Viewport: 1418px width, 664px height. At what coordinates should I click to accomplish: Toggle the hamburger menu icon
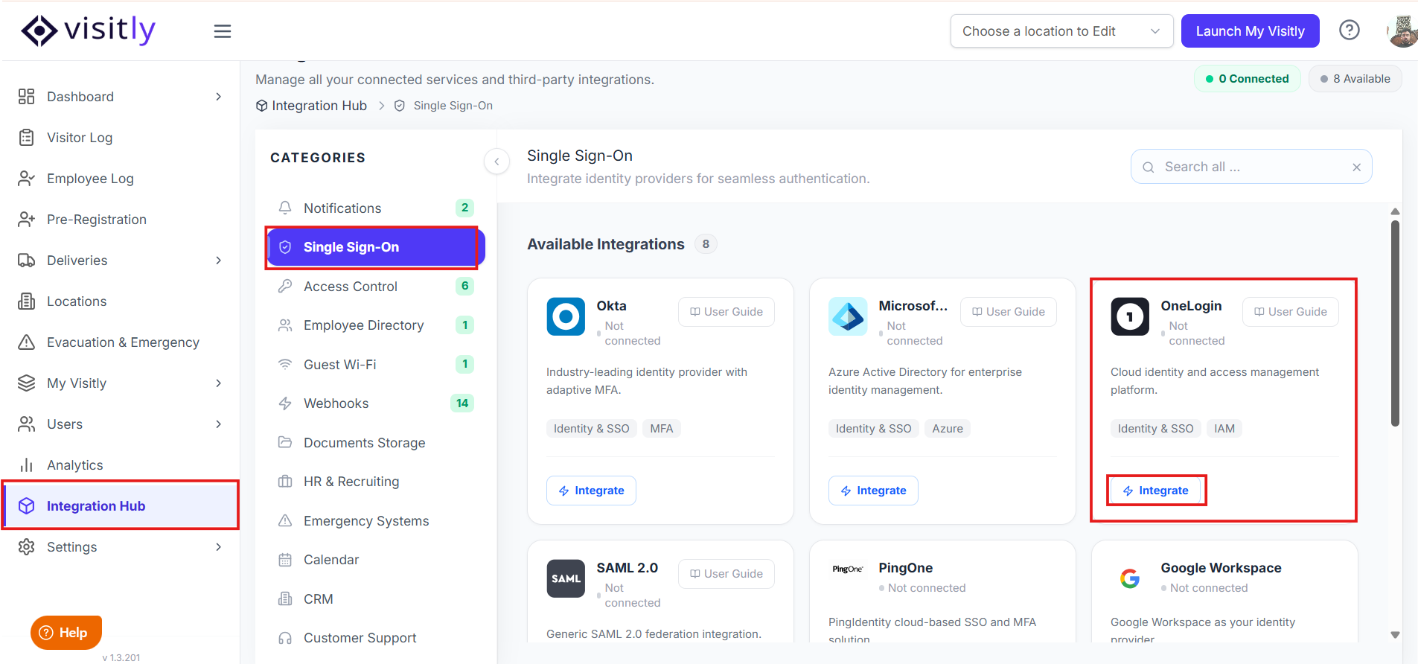click(223, 31)
